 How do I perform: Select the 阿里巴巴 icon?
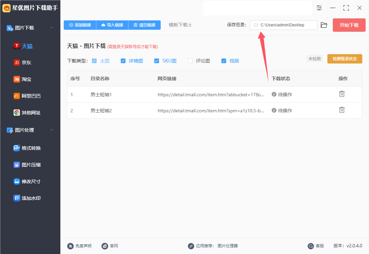(17, 96)
